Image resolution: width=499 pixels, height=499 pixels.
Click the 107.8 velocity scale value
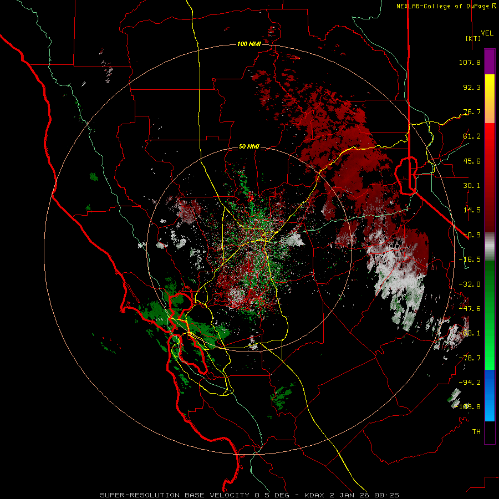(x=470, y=62)
